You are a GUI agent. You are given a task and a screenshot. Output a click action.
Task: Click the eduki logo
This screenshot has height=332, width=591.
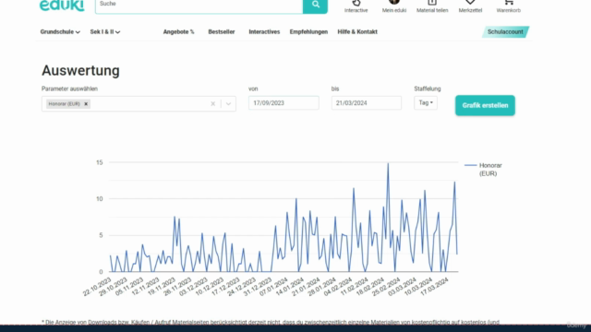point(62,6)
